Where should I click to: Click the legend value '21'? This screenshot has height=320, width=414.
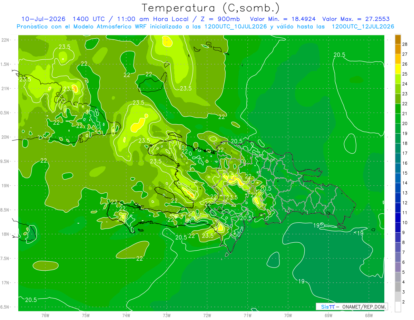tap(405, 114)
